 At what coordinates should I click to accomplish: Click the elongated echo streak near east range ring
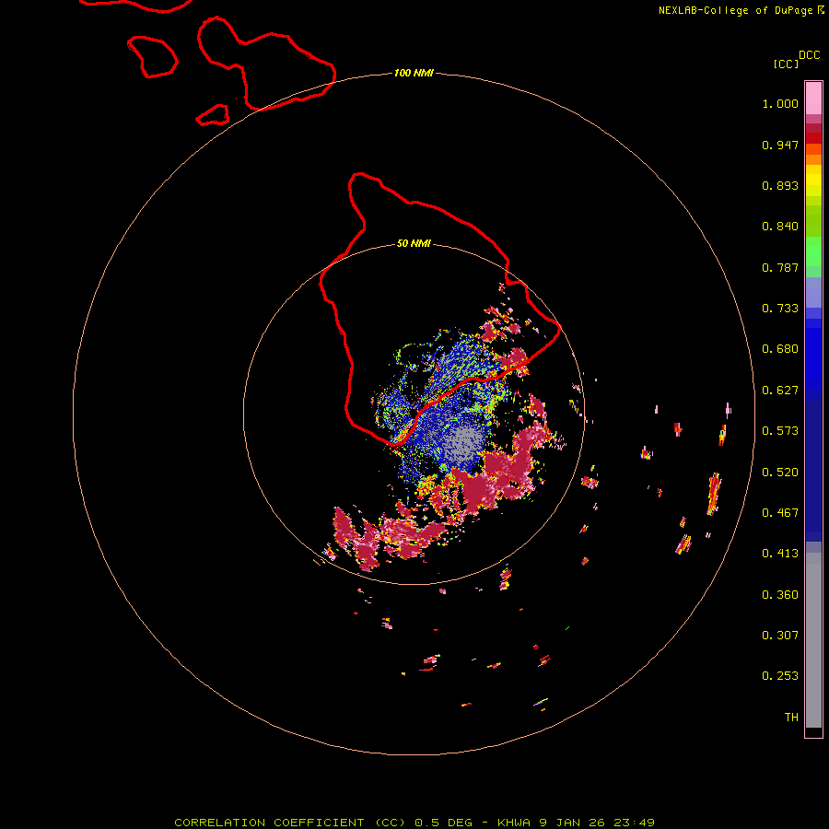[x=714, y=495]
